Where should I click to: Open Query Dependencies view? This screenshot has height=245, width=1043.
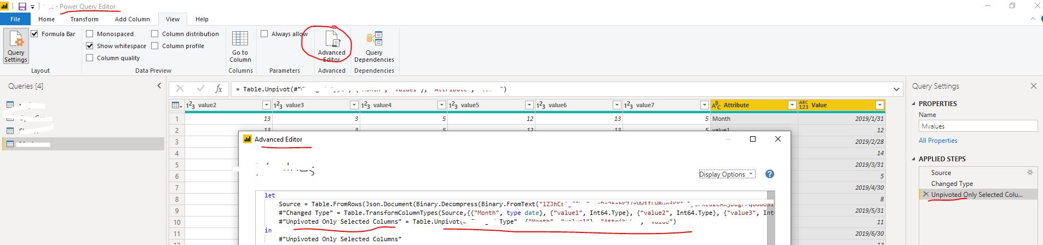374,46
